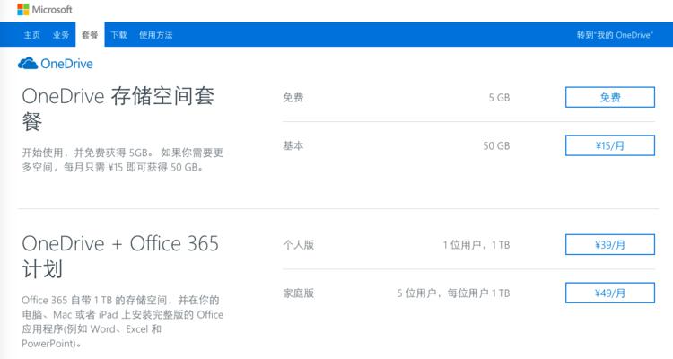This screenshot has height=359, width=673.
Task: Click the 免费 plan name label
Action: tap(293, 98)
